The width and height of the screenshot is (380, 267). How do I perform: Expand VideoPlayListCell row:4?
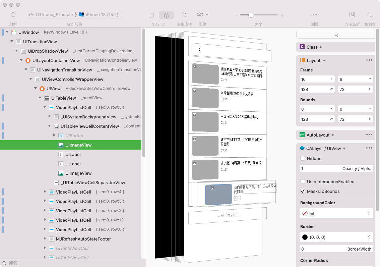tap(45, 192)
